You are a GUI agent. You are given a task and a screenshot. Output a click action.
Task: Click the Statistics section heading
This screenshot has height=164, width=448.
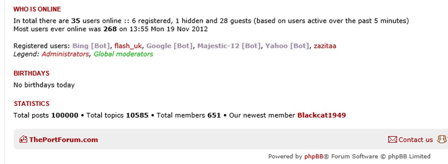coord(31,103)
